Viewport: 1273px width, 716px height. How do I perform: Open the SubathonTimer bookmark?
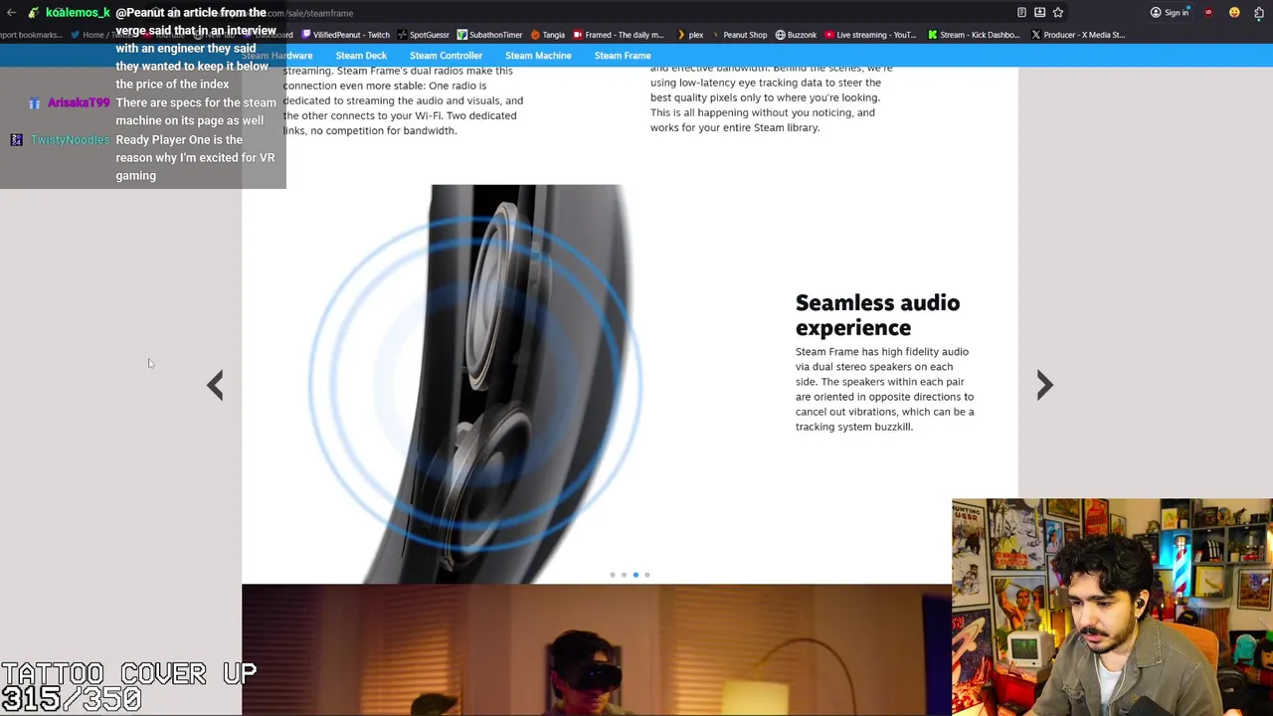(489, 35)
